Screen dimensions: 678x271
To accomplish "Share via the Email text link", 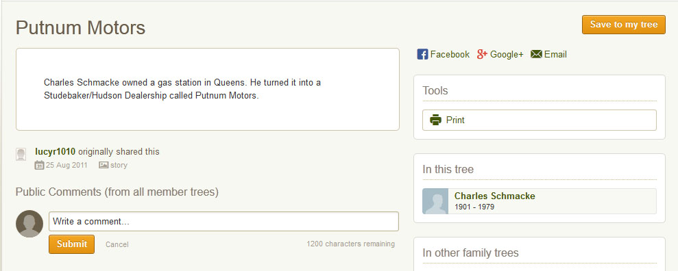I will (556, 54).
